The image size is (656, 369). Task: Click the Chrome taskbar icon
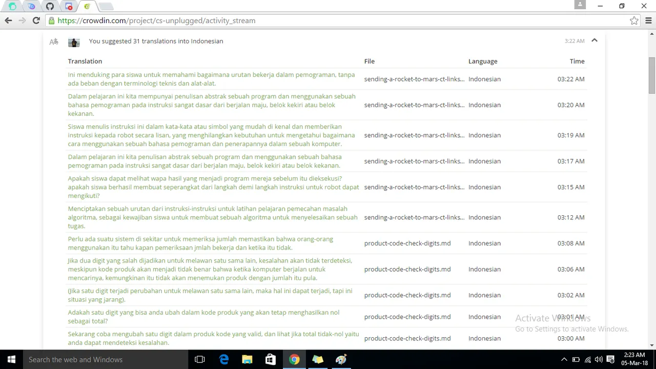pos(294,359)
